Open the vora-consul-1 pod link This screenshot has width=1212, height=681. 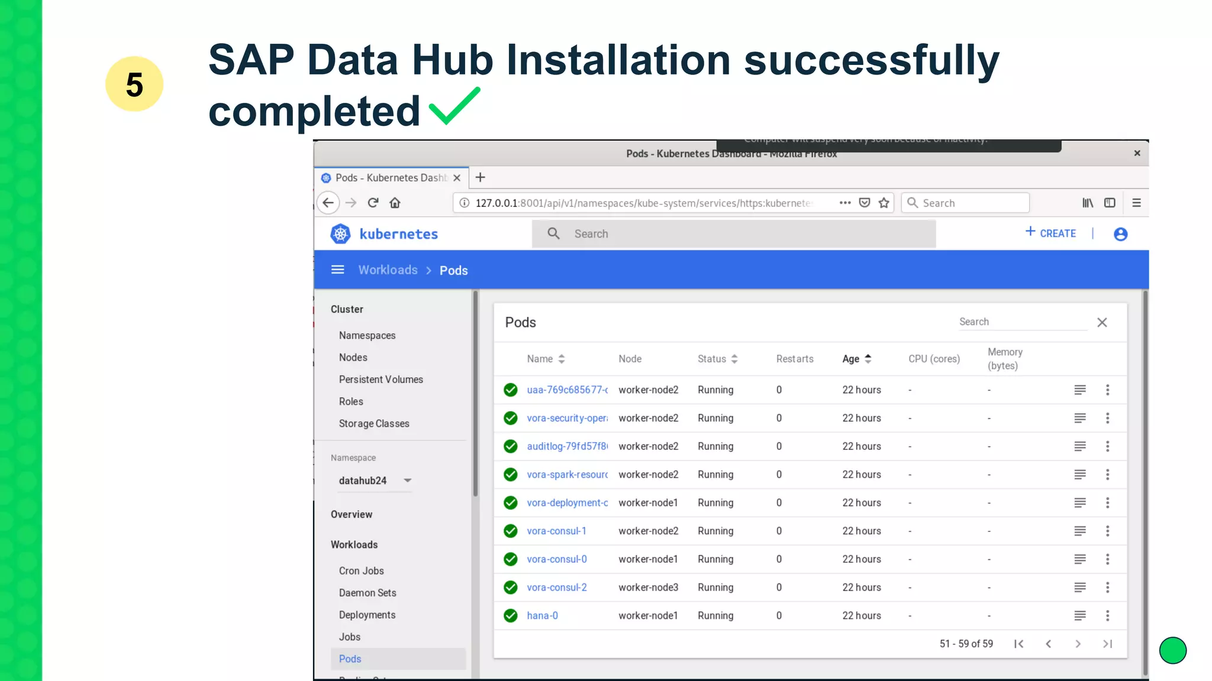pyautogui.click(x=556, y=531)
